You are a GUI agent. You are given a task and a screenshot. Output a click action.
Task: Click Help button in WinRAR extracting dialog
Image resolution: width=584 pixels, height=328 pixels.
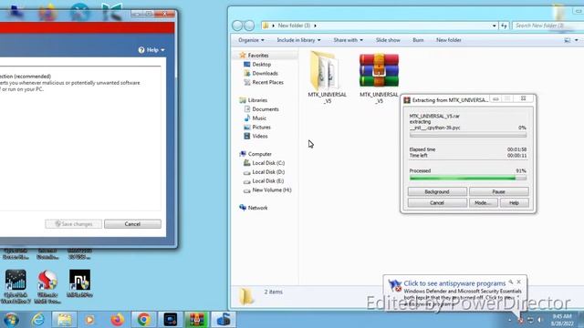(514, 203)
